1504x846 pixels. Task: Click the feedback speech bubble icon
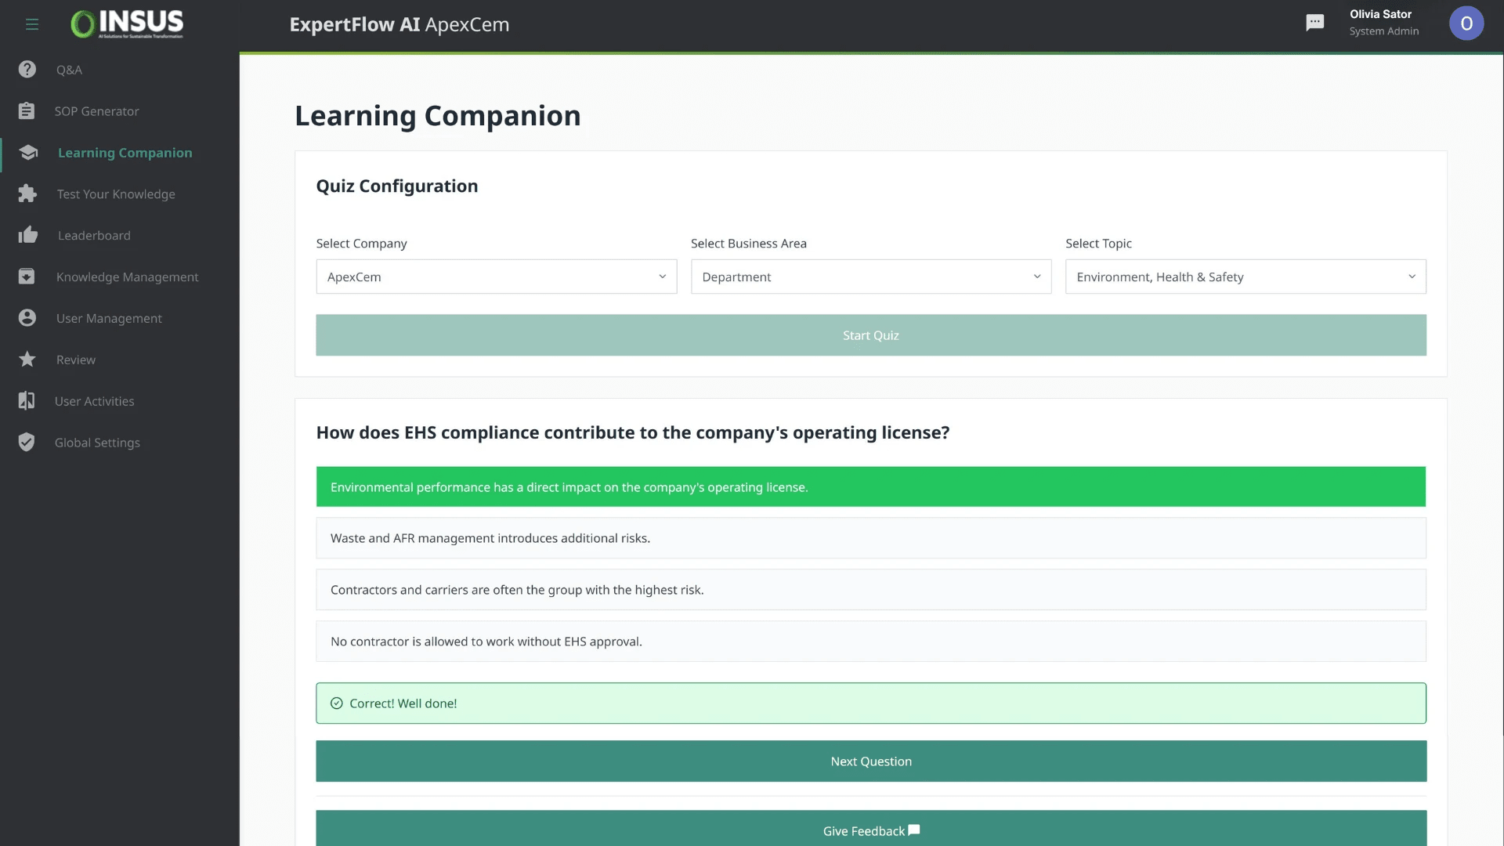914,830
